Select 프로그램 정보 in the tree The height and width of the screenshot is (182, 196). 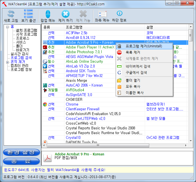coord(21,69)
